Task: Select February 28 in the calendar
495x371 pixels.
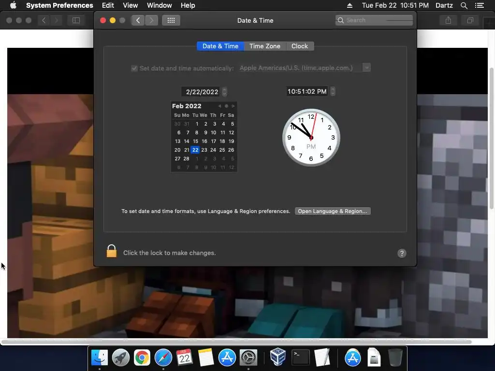Action: point(187,158)
